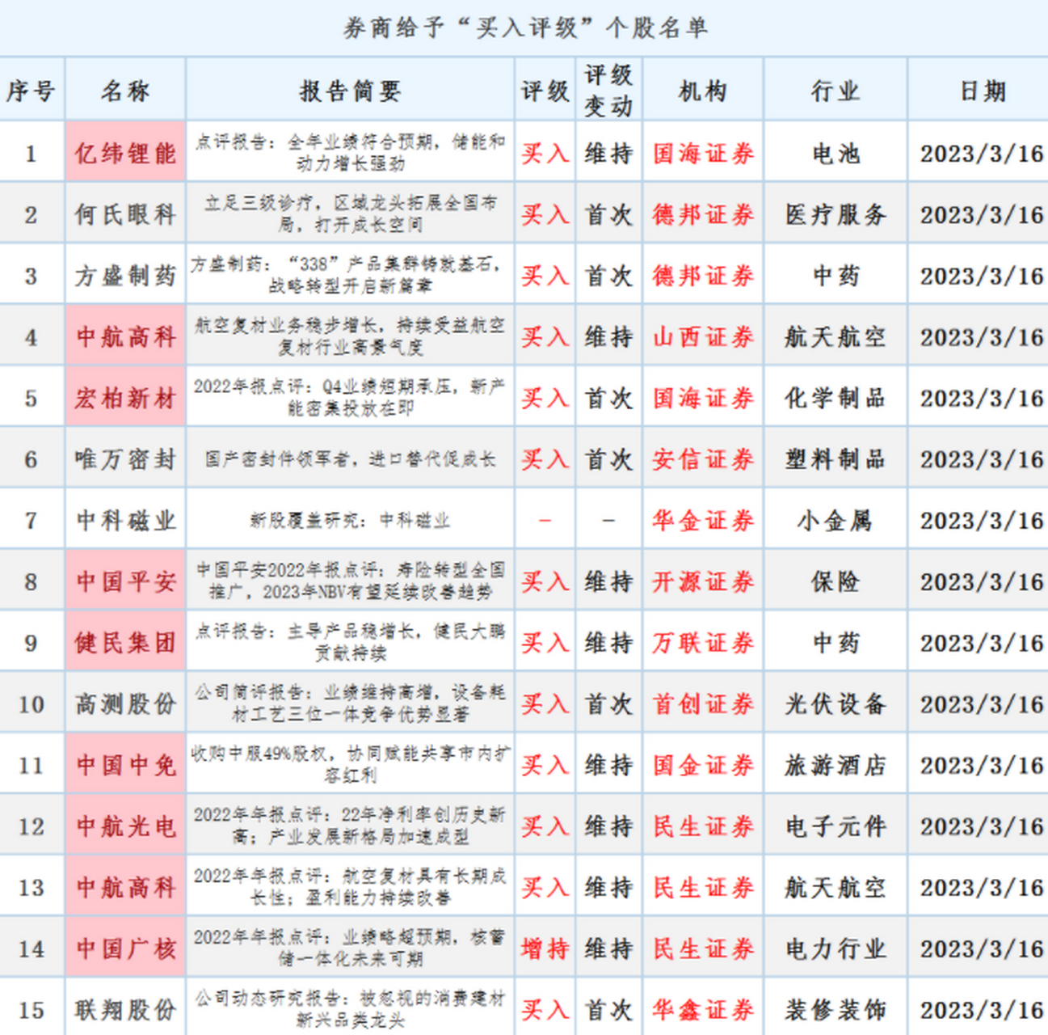Click the institution 万联证券
1048x1035 pixels.
703,643
